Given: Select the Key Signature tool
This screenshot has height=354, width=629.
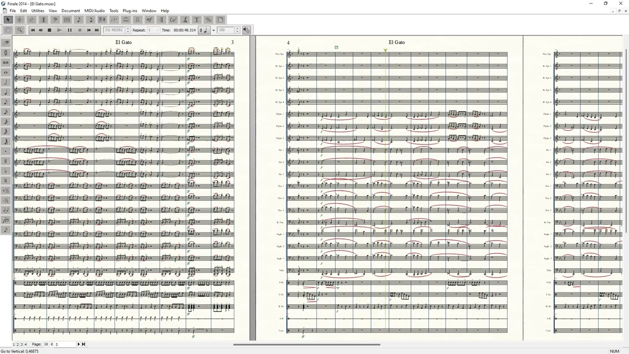Looking at the screenshot, I should point(31,20).
